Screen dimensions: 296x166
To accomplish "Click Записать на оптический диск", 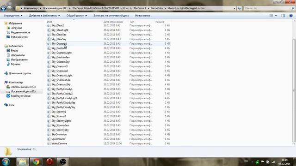I will (111, 16).
